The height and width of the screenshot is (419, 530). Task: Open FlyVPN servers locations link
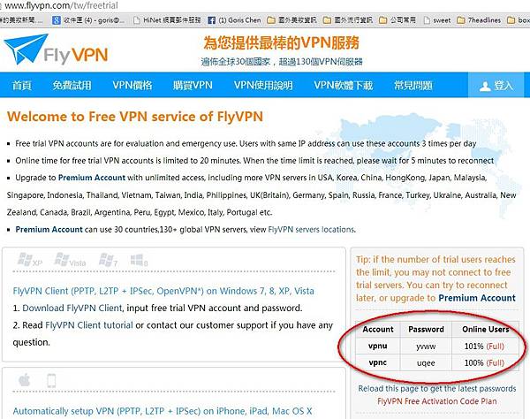pos(311,229)
